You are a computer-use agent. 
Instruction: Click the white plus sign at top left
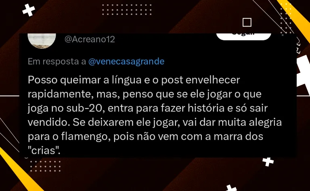click(x=29, y=10)
